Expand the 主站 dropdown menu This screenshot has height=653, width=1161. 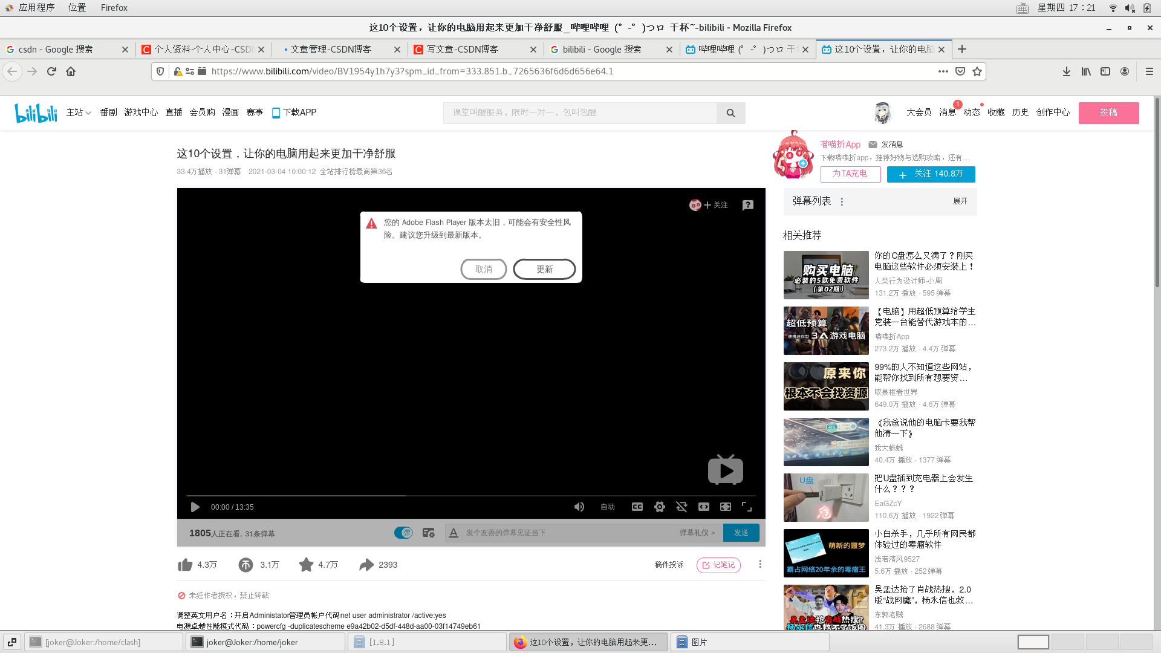(x=79, y=112)
